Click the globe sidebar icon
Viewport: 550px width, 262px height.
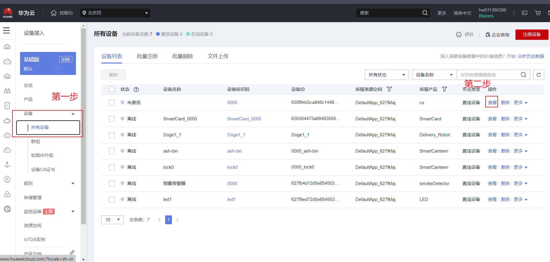coord(7,209)
